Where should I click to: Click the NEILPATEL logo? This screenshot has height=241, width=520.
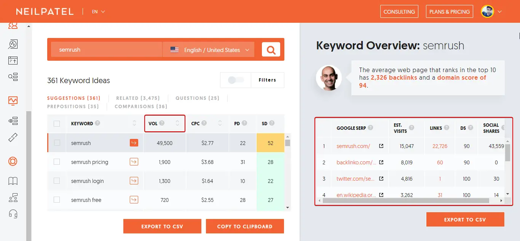point(45,11)
